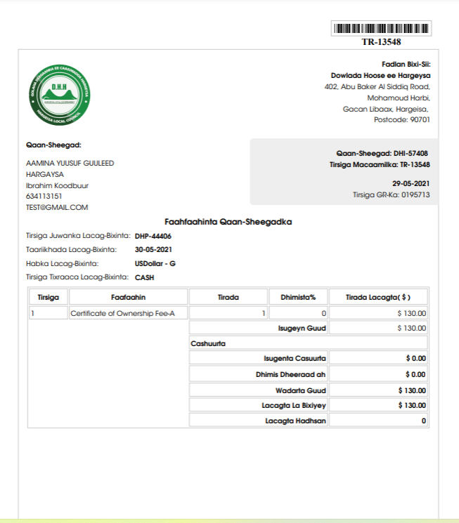This screenshot has width=459, height=523.
Task: Click the TEST@GMAIL.COM email text
Action: 57,208
